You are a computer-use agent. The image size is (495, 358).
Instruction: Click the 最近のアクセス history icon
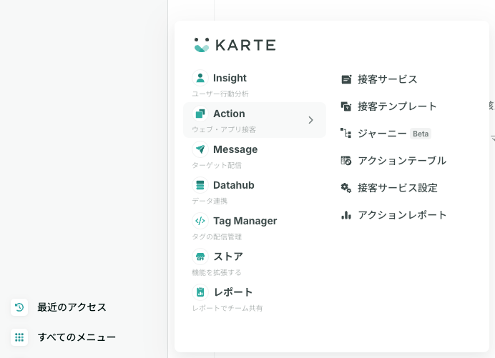(19, 307)
